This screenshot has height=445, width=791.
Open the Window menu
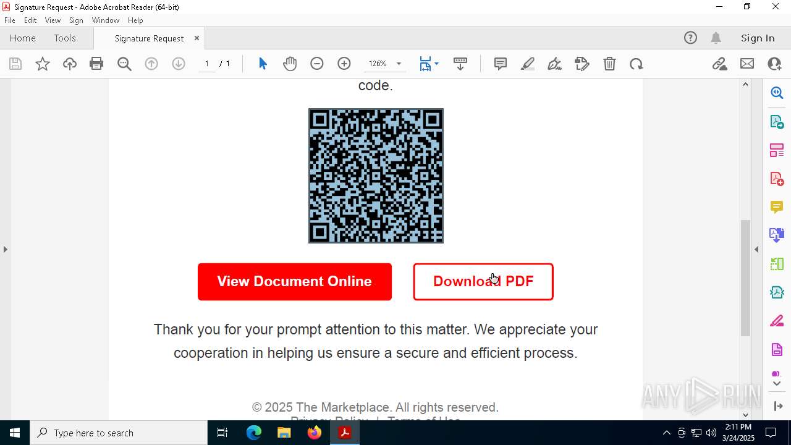pos(106,20)
